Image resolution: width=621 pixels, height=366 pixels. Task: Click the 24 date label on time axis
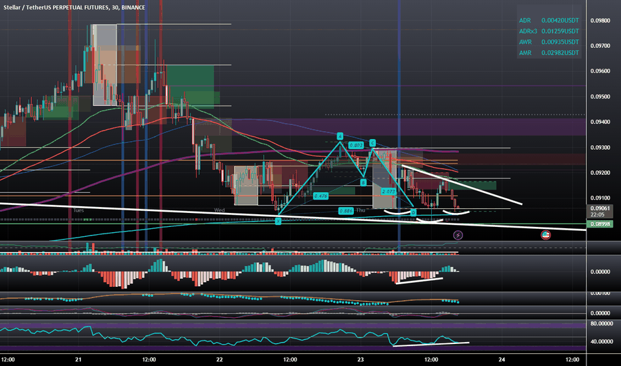tap(502, 359)
